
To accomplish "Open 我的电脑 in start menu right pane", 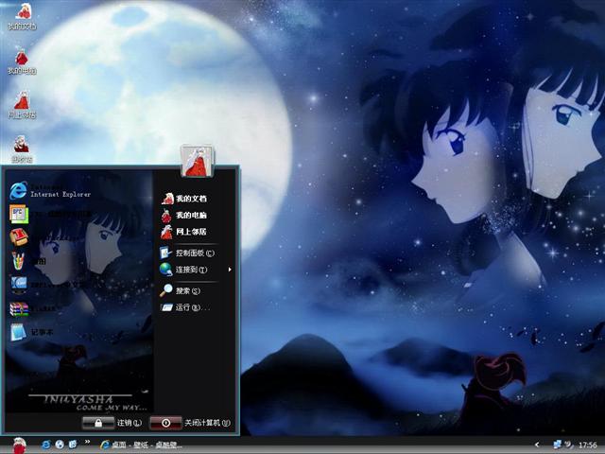I will (184, 215).
